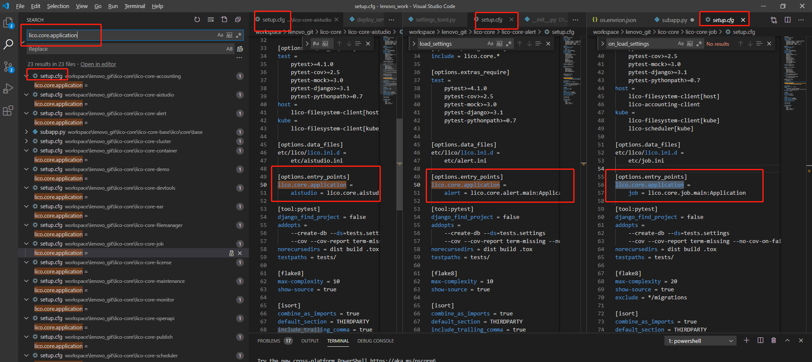
Task: Refresh the search results
Action: (197, 19)
